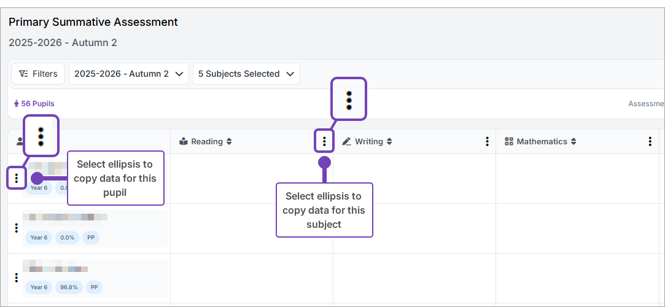
Task: Sort by the Mathematics column arrows
Action: (x=574, y=142)
